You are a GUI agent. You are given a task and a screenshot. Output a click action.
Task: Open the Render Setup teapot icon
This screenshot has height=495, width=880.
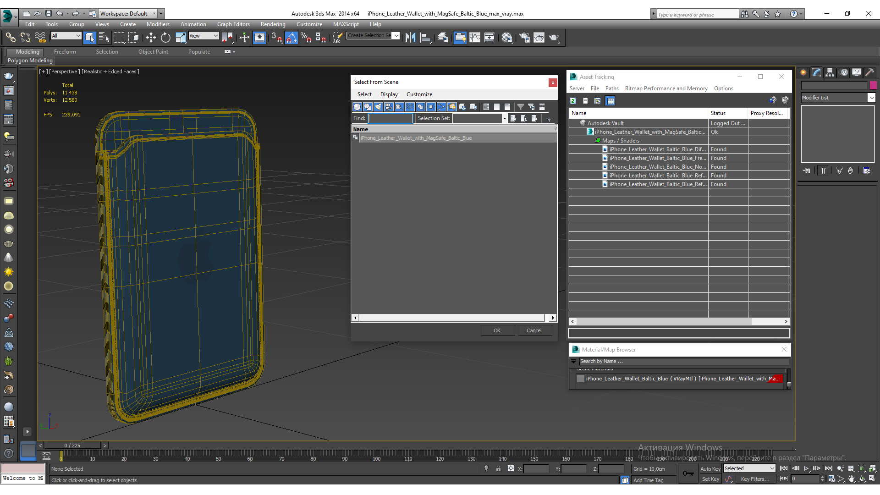pyautogui.click(x=524, y=37)
